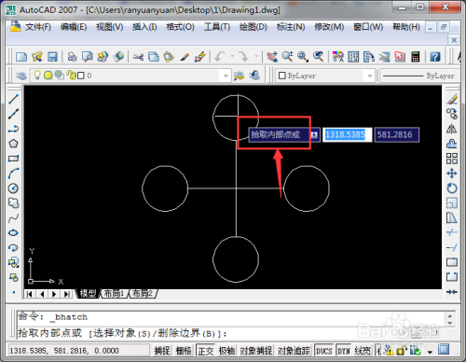Select the Line tool
This screenshot has width=466, height=362.
(13, 99)
